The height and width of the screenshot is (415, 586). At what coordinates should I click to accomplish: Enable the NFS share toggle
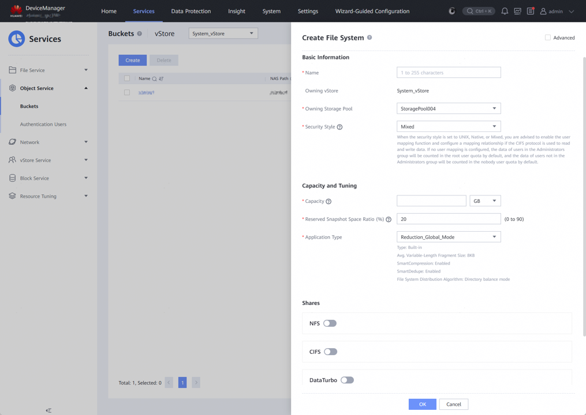tap(330, 323)
